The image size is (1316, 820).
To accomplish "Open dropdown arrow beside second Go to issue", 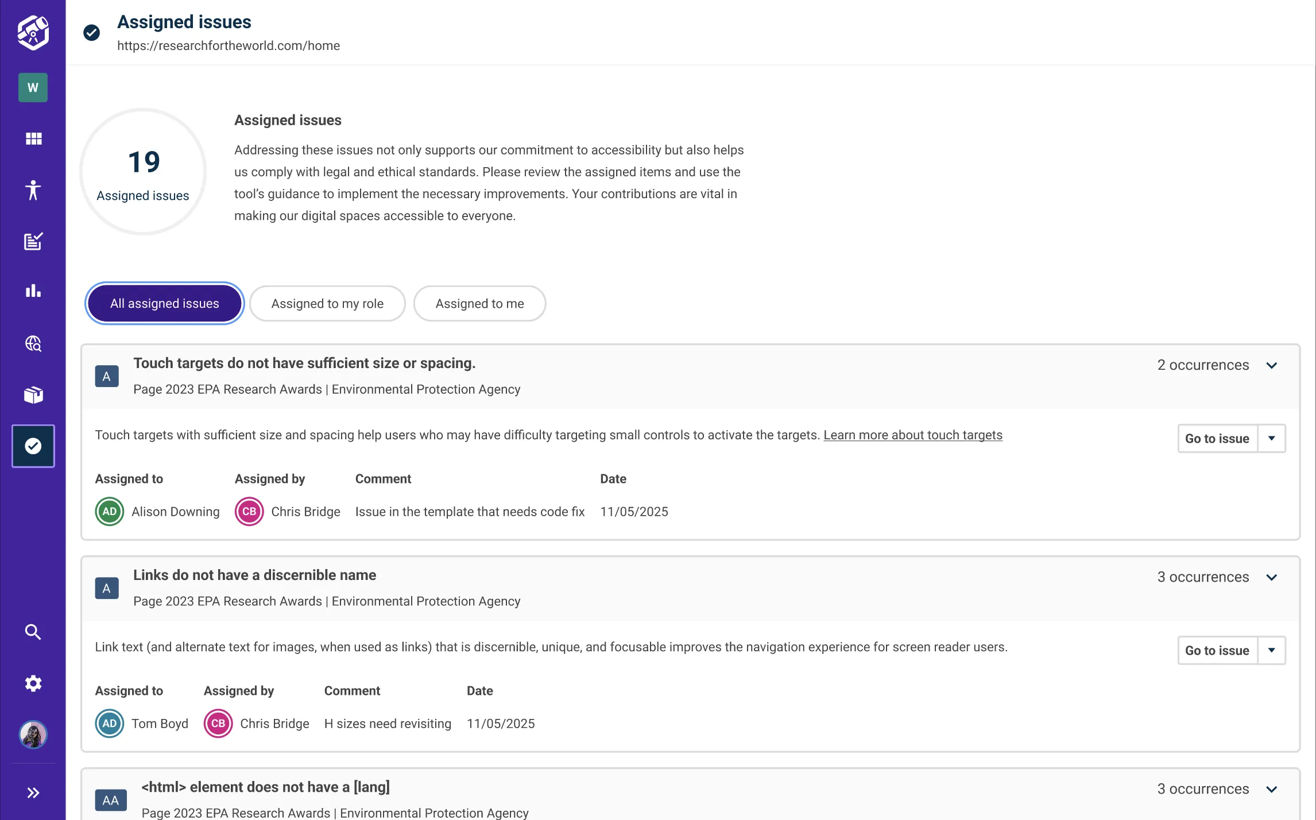I will [1271, 651].
